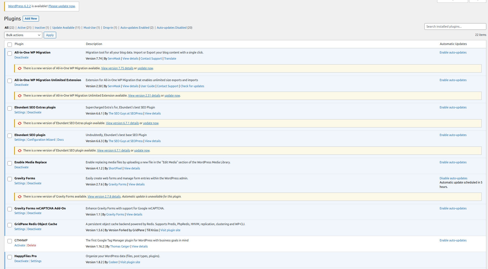Viewport: 488px width, 269px height.
Task: Click the update icon in All-in-One WP Migration notice
Action: pos(20,68)
